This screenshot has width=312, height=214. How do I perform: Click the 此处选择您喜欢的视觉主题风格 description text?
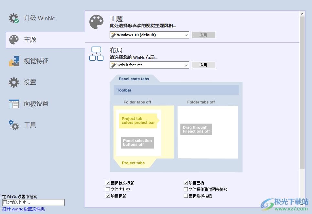coord(143,26)
